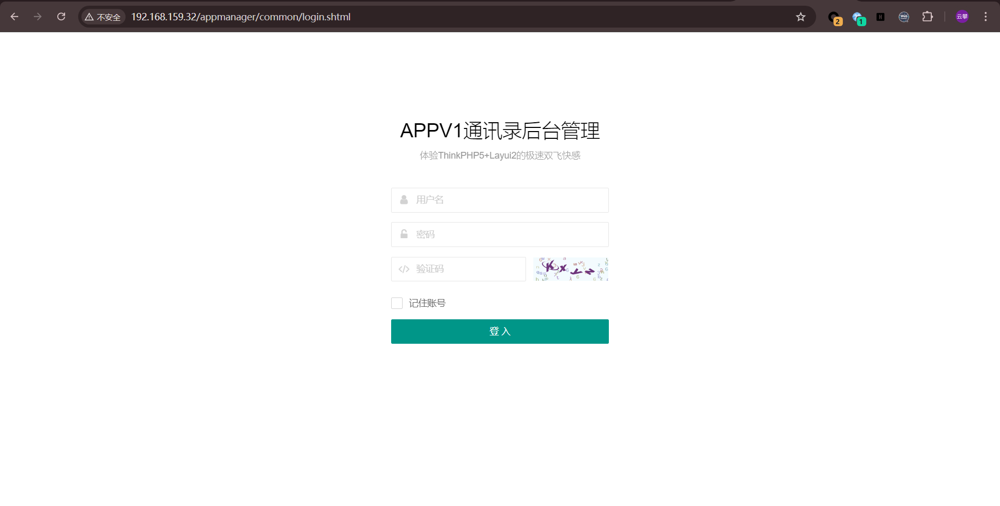Focus the 密码 password field
Viewport: 1000px width, 506px height.
500,235
